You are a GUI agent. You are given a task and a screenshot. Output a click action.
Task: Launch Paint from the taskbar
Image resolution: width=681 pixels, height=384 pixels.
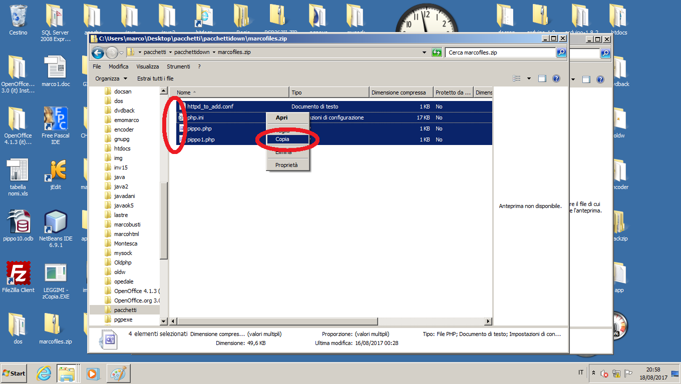[118, 373]
